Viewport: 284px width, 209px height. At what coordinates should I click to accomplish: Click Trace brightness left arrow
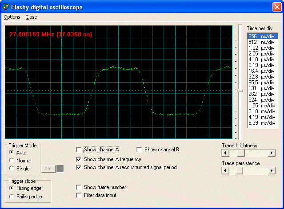(x=225, y=153)
